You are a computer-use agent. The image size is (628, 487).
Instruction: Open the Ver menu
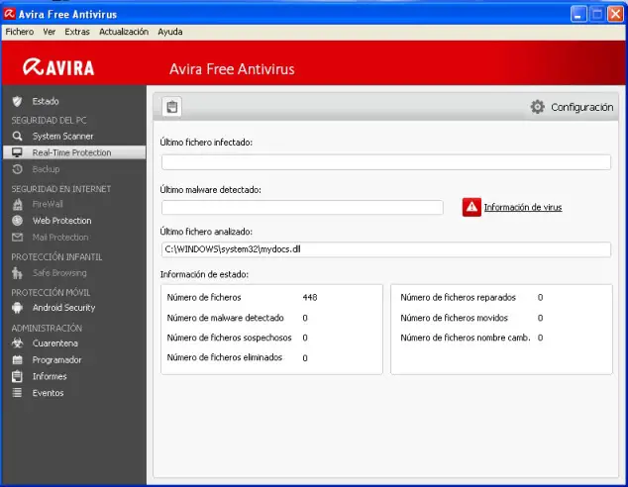49,32
